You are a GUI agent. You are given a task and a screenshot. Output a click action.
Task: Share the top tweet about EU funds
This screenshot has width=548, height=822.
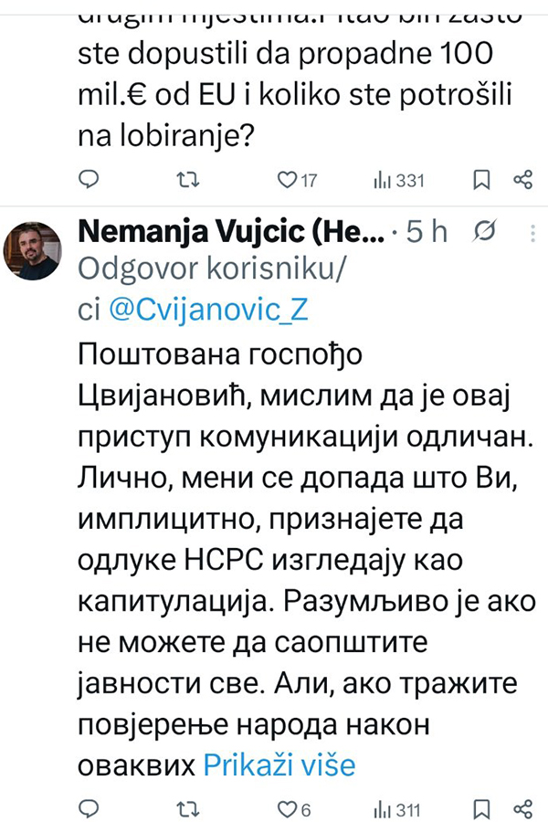pyautogui.click(x=522, y=179)
